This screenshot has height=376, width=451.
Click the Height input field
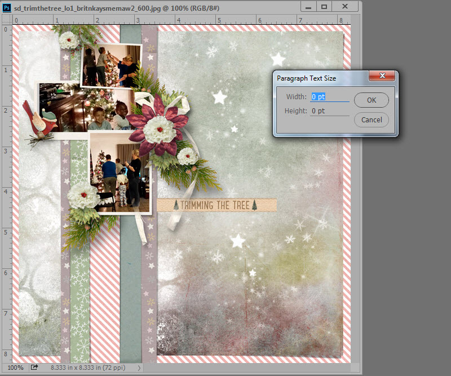[330, 111]
